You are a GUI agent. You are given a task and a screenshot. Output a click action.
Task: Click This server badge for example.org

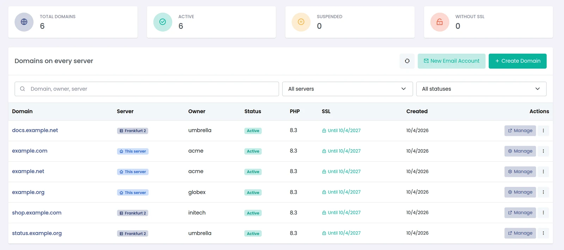[133, 193]
